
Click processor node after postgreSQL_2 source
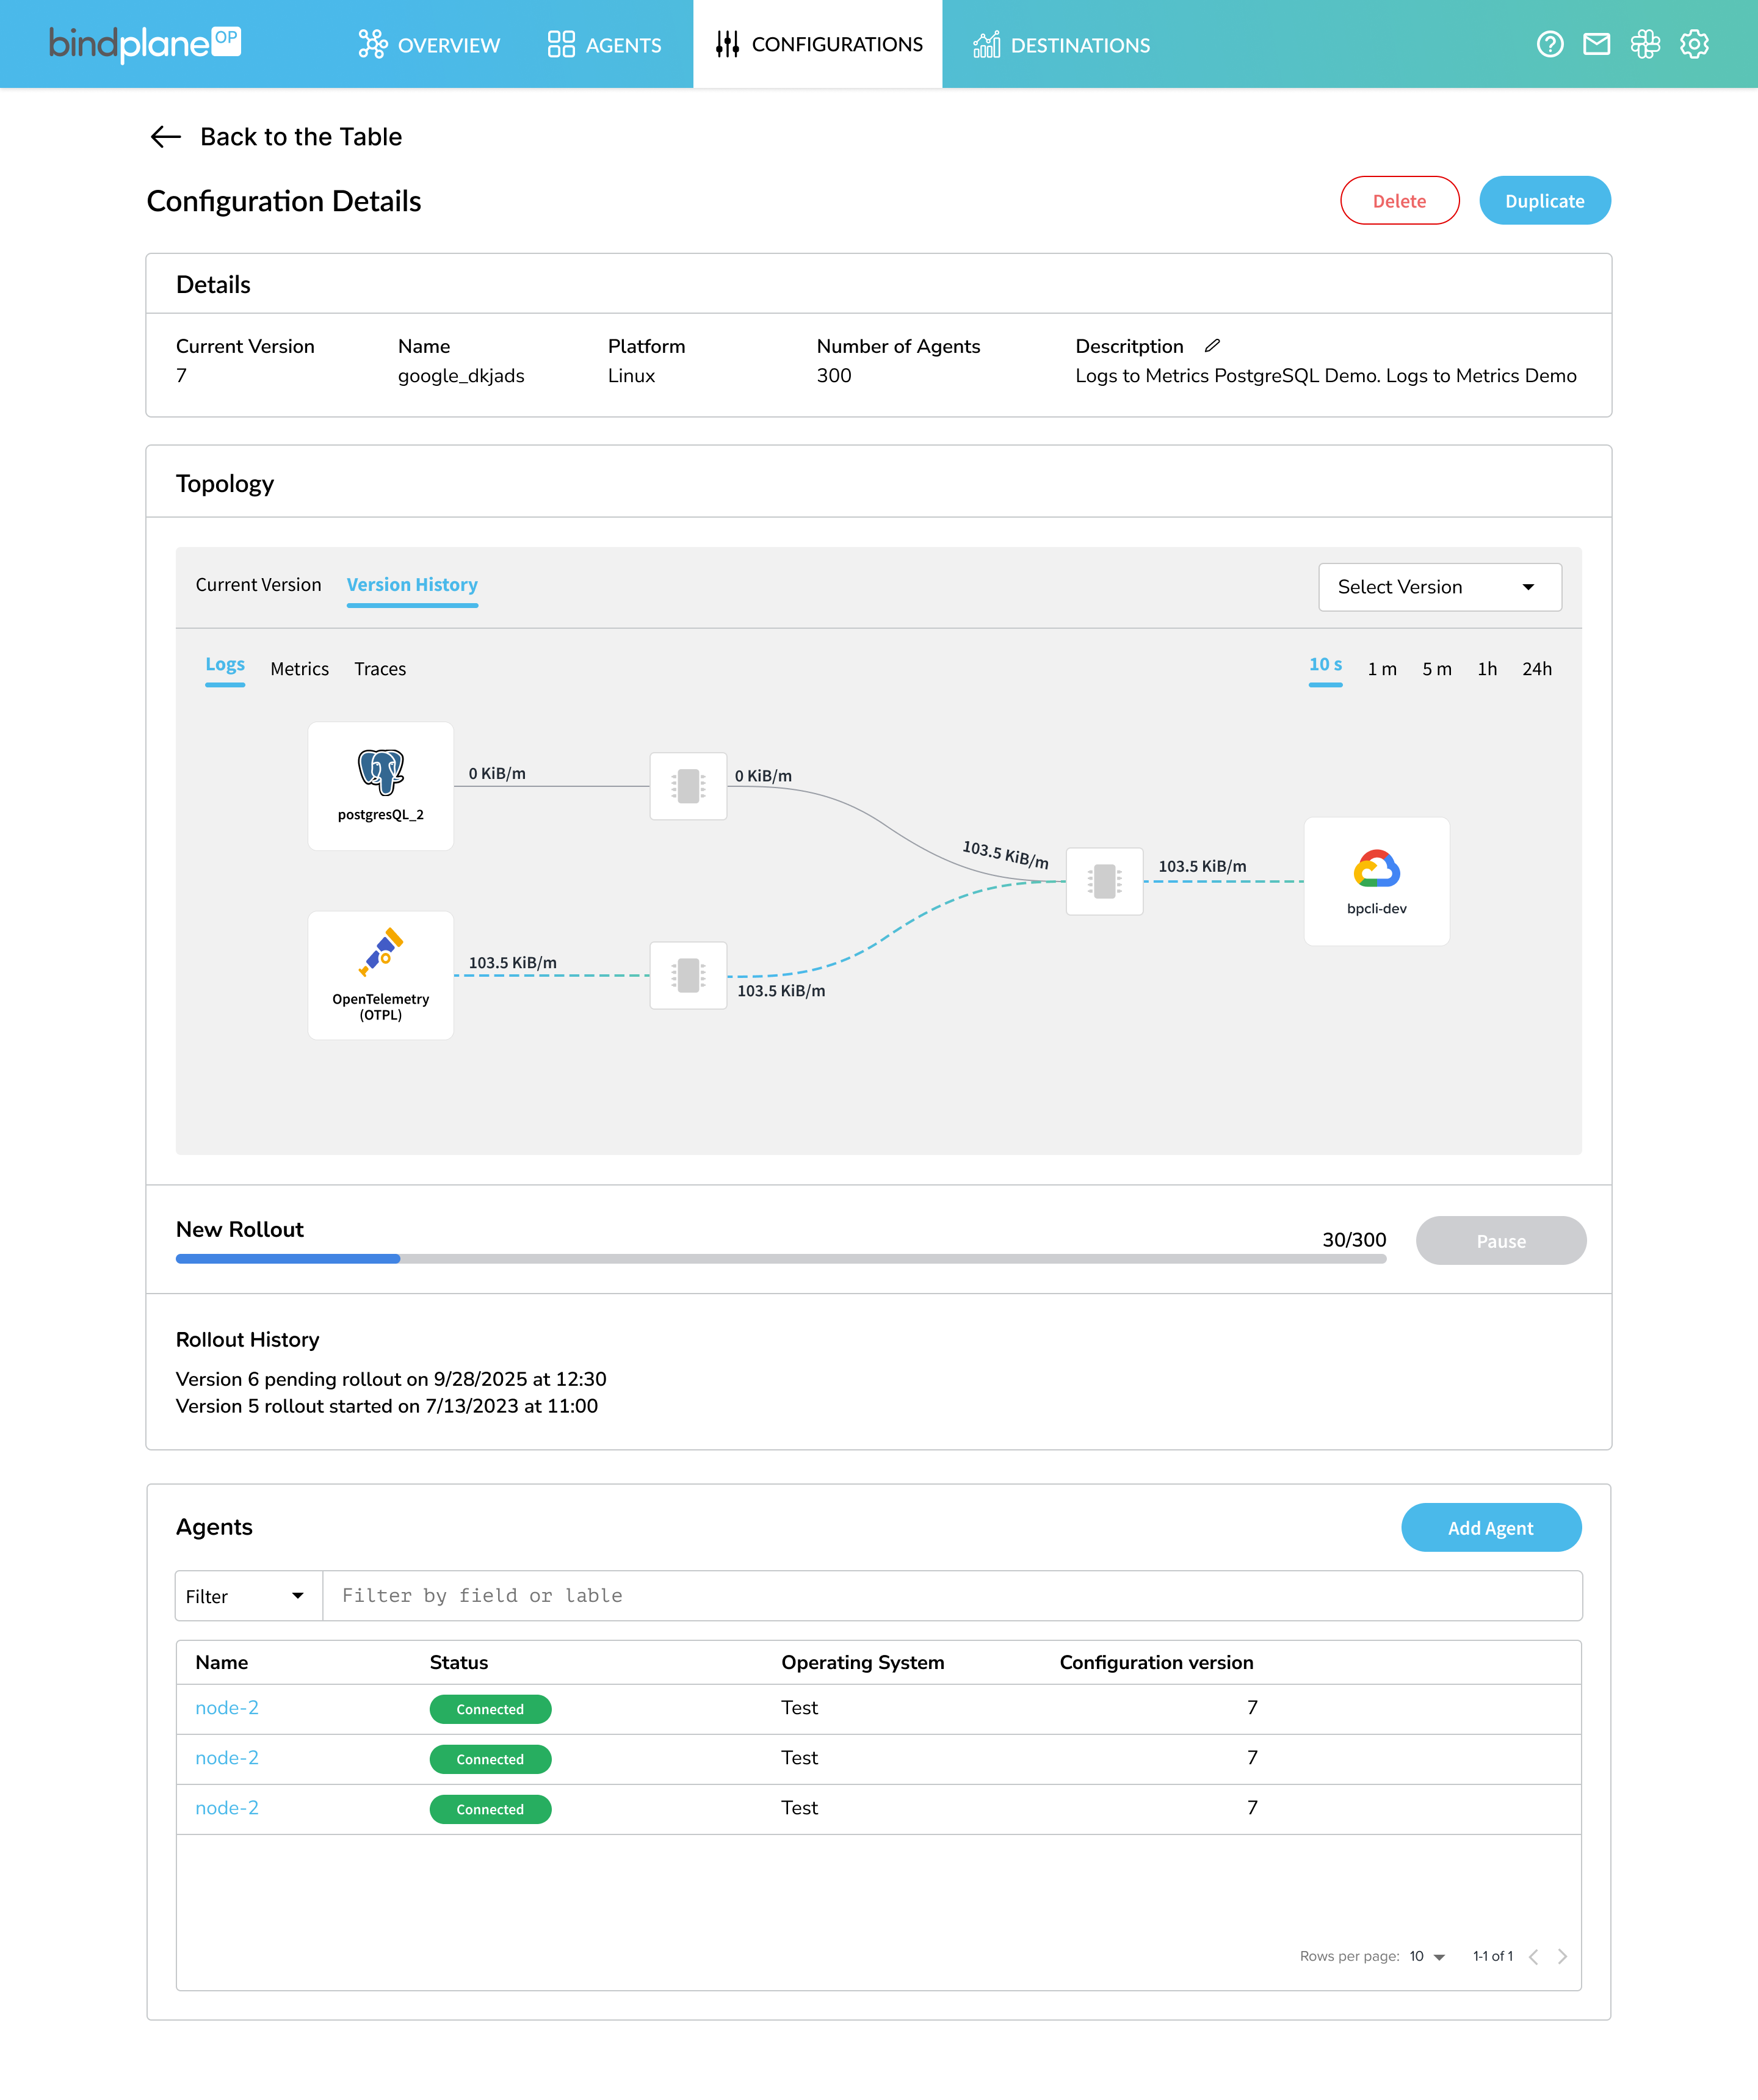click(688, 786)
